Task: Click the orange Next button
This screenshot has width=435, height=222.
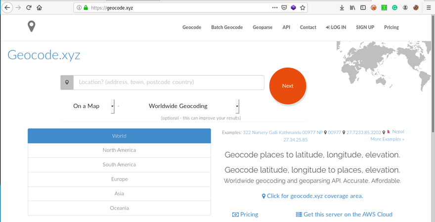Action: coord(288,86)
